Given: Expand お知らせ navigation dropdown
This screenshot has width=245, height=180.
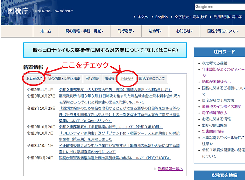Looking at the screenshot, I should 184,31.
